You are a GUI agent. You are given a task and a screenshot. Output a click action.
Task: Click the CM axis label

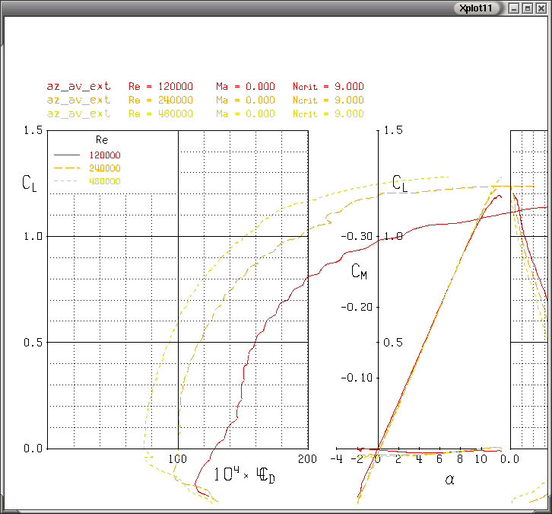(x=359, y=271)
